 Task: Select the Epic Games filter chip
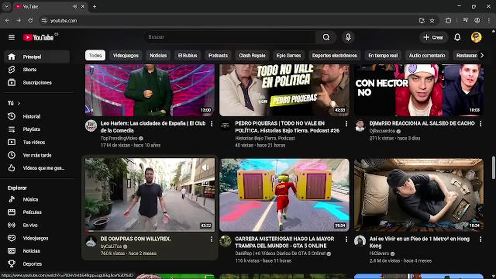(289, 55)
